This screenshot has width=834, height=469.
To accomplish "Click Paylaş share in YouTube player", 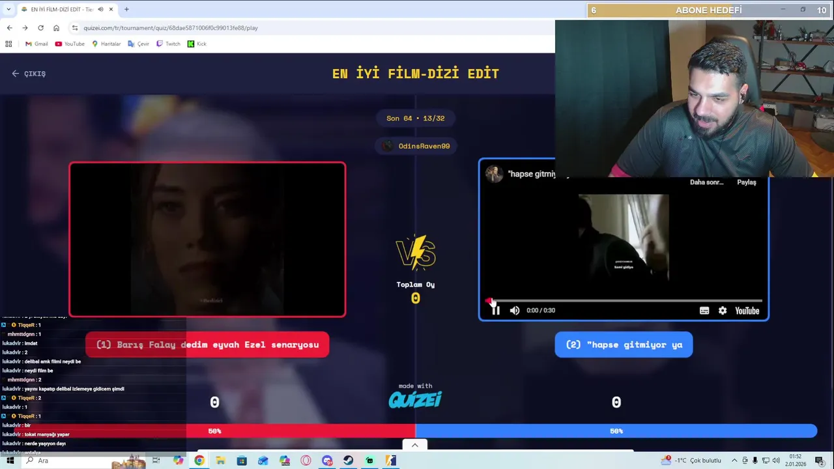I will (747, 182).
